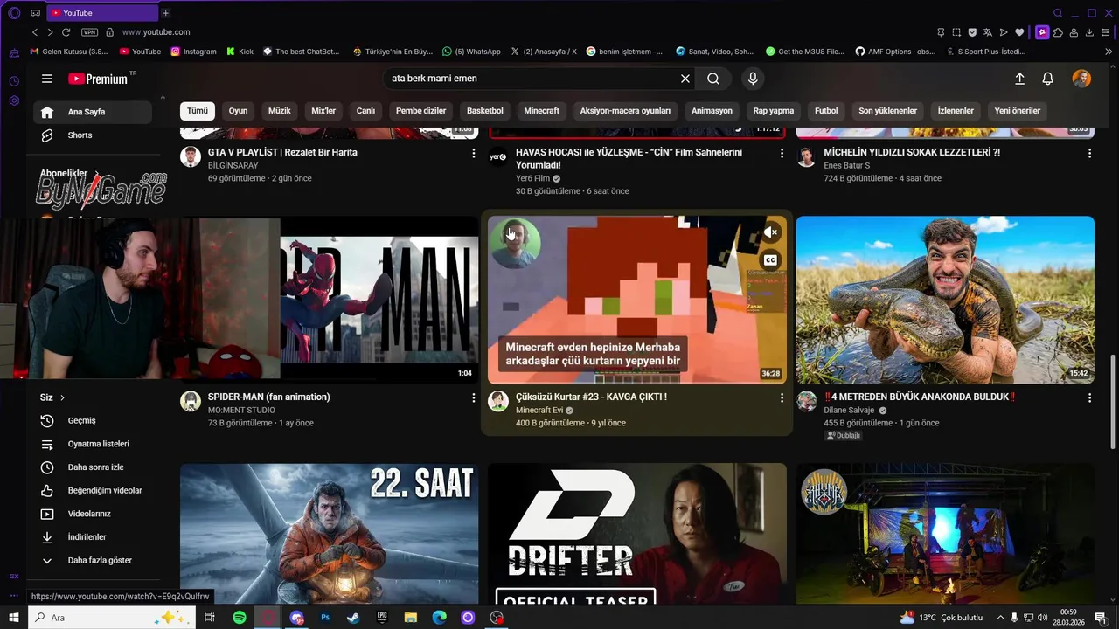
Task: Clear the search box with the X
Action: [685, 79]
